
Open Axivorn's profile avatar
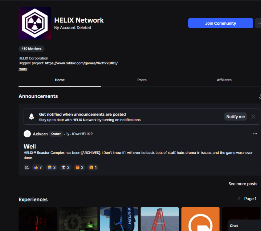(x=27, y=134)
